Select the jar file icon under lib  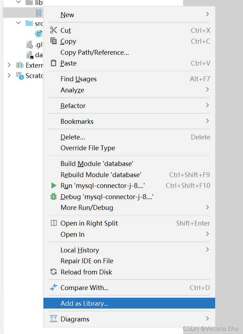tap(39, 13)
